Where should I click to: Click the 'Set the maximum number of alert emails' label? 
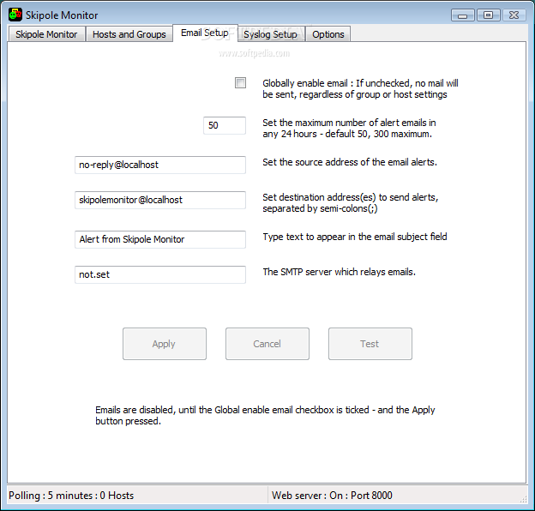tap(349, 129)
